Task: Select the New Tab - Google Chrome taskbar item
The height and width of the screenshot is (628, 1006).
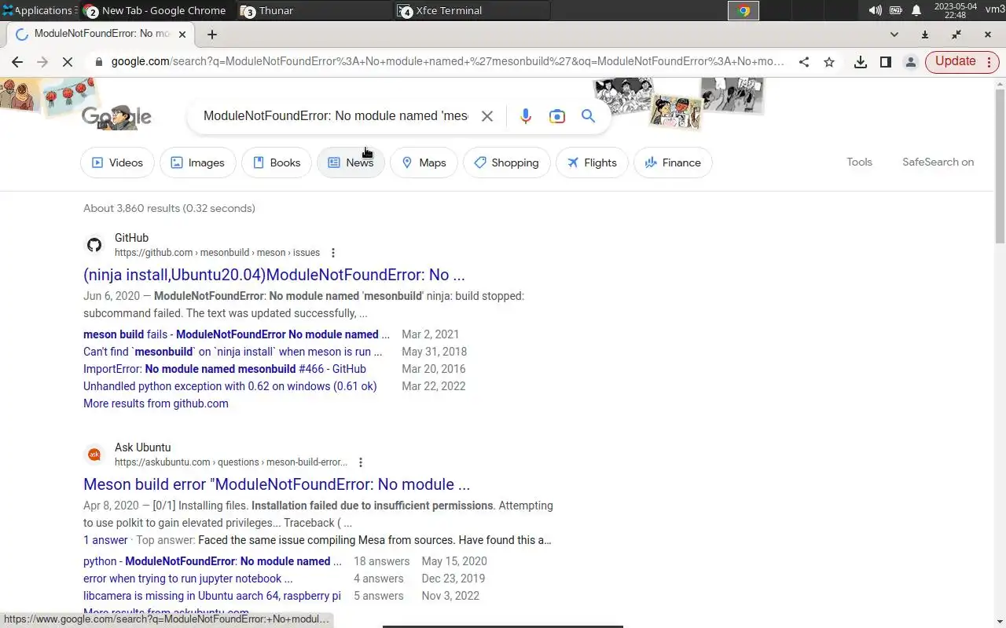Action: point(156,10)
